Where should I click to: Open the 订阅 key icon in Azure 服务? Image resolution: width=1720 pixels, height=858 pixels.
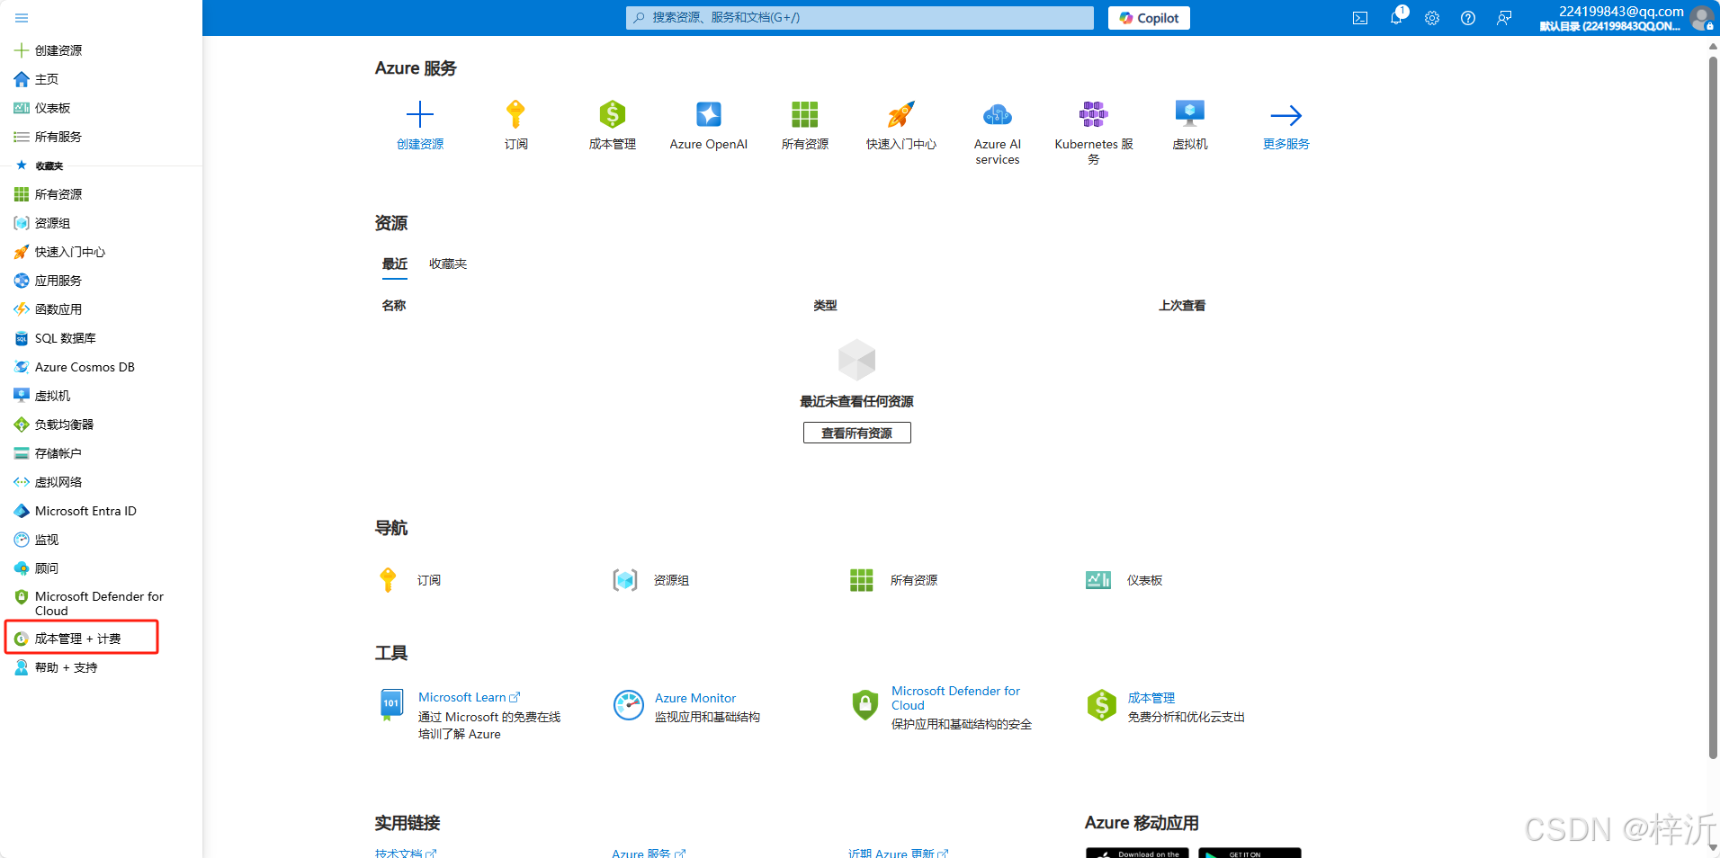coord(515,114)
